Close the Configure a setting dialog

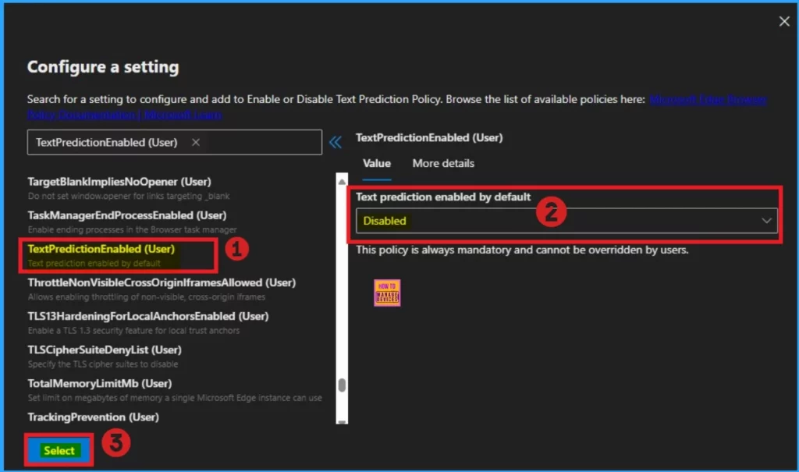coord(783,21)
